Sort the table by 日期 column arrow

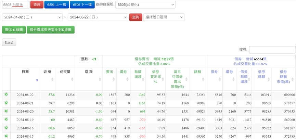[37, 80]
